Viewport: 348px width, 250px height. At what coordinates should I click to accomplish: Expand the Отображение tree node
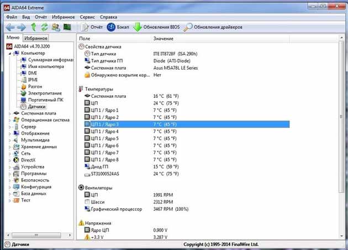(10, 134)
